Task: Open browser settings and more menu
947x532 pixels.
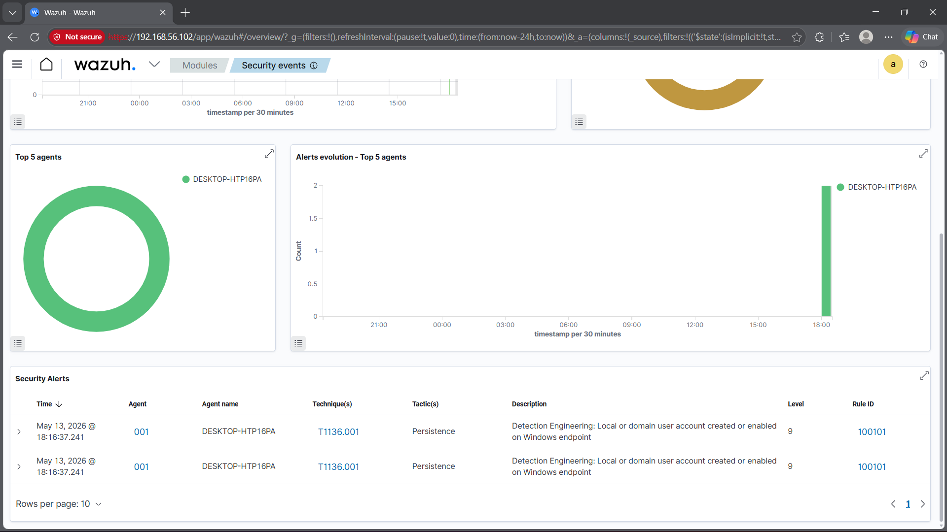Action: pyautogui.click(x=888, y=37)
